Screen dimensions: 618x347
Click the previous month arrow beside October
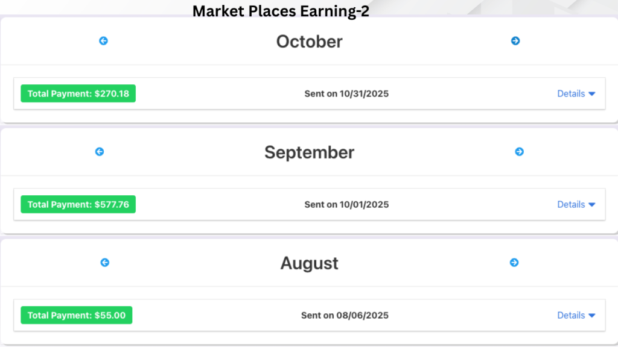(103, 40)
